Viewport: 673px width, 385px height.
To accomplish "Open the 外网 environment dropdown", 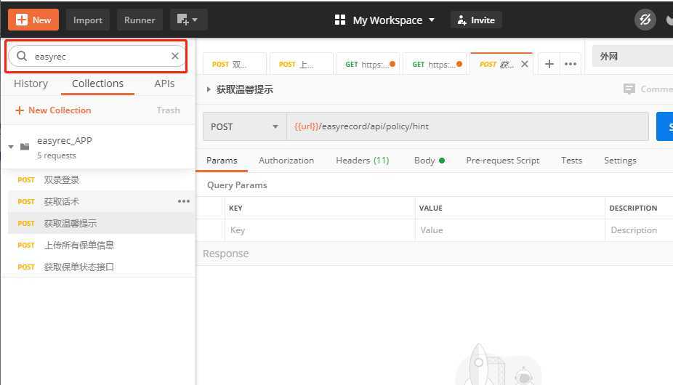I will pyautogui.click(x=632, y=56).
